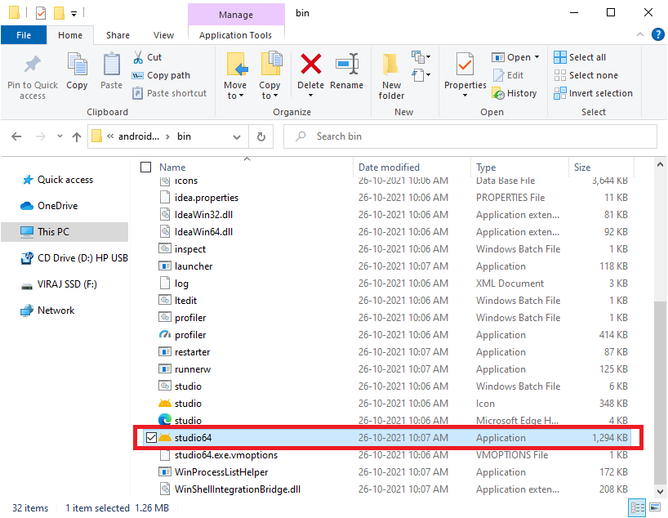Sort by Size column header
Viewport: 668px width, 518px height.
(582, 167)
